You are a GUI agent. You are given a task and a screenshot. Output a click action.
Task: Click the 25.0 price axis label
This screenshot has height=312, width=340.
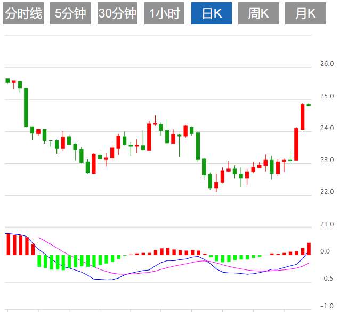point(327,96)
